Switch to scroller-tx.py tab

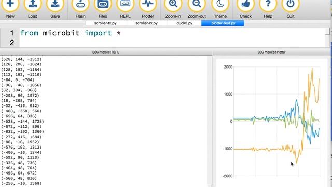[x=105, y=23]
